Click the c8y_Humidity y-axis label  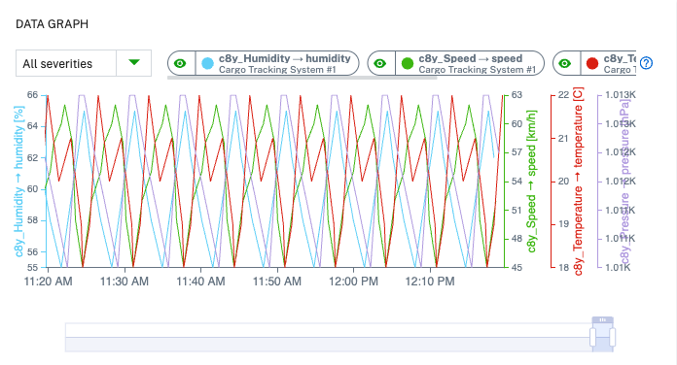[18, 182]
